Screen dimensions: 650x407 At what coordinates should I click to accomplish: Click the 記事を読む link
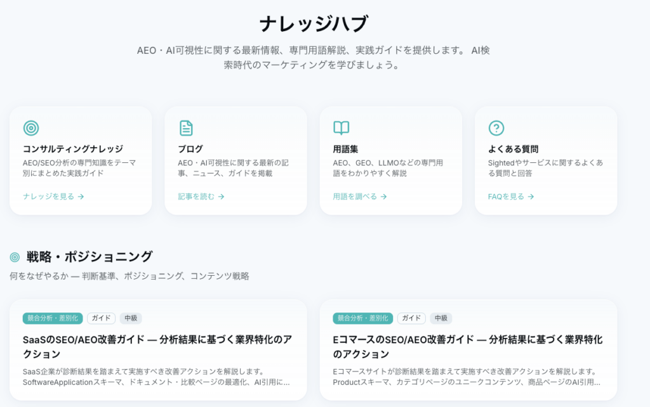197,197
